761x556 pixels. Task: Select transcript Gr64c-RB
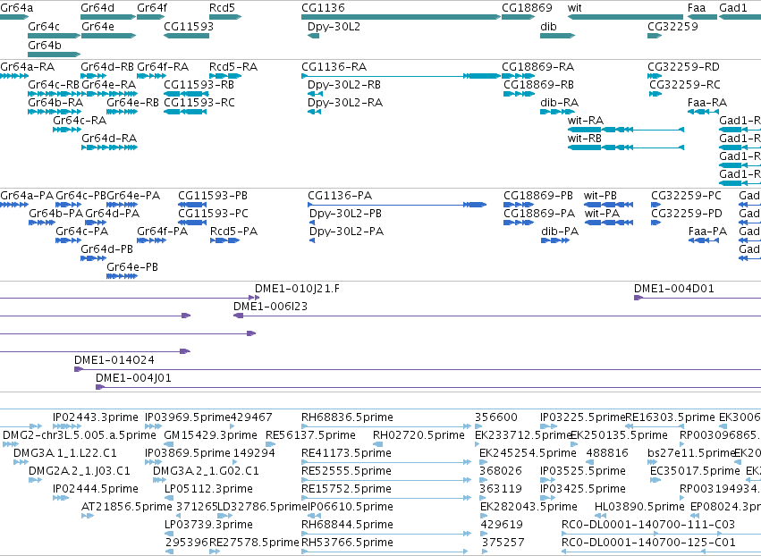click(x=54, y=85)
